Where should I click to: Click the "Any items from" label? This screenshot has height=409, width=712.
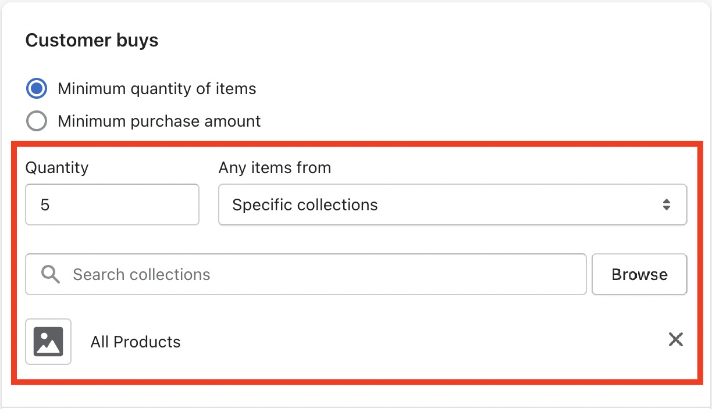(x=275, y=168)
